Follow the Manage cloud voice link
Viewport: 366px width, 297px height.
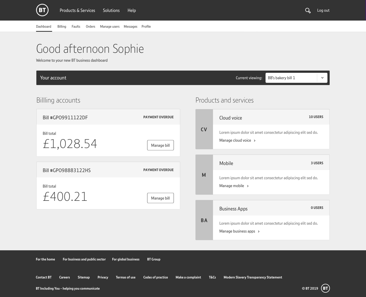pyautogui.click(x=235, y=140)
